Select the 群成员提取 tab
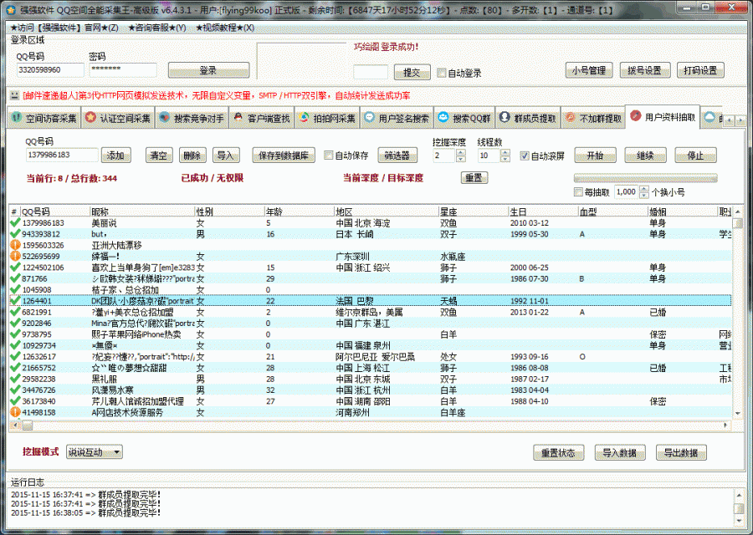 (x=527, y=118)
